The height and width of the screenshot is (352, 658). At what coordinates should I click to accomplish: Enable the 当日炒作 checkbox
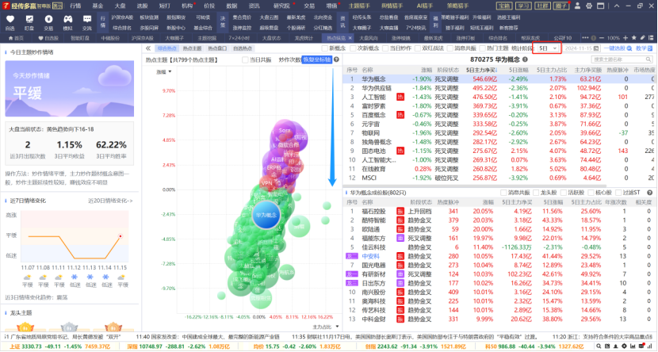pyautogui.click(x=385, y=48)
